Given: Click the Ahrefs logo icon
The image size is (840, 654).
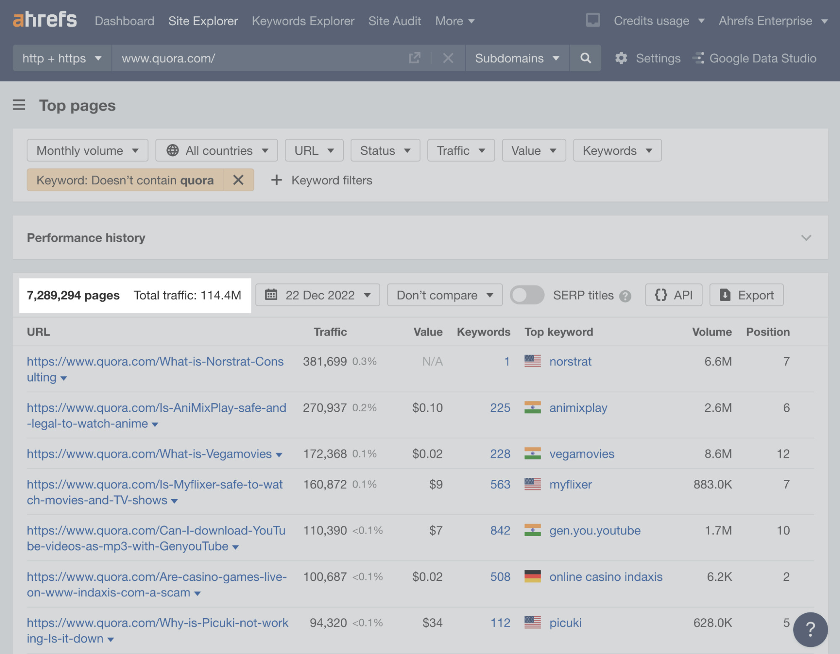Looking at the screenshot, I should click(45, 19).
